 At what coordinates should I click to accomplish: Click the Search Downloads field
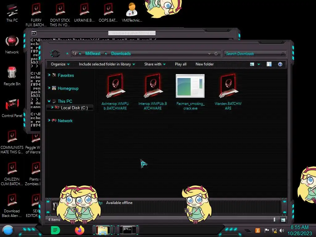click(x=255, y=54)
